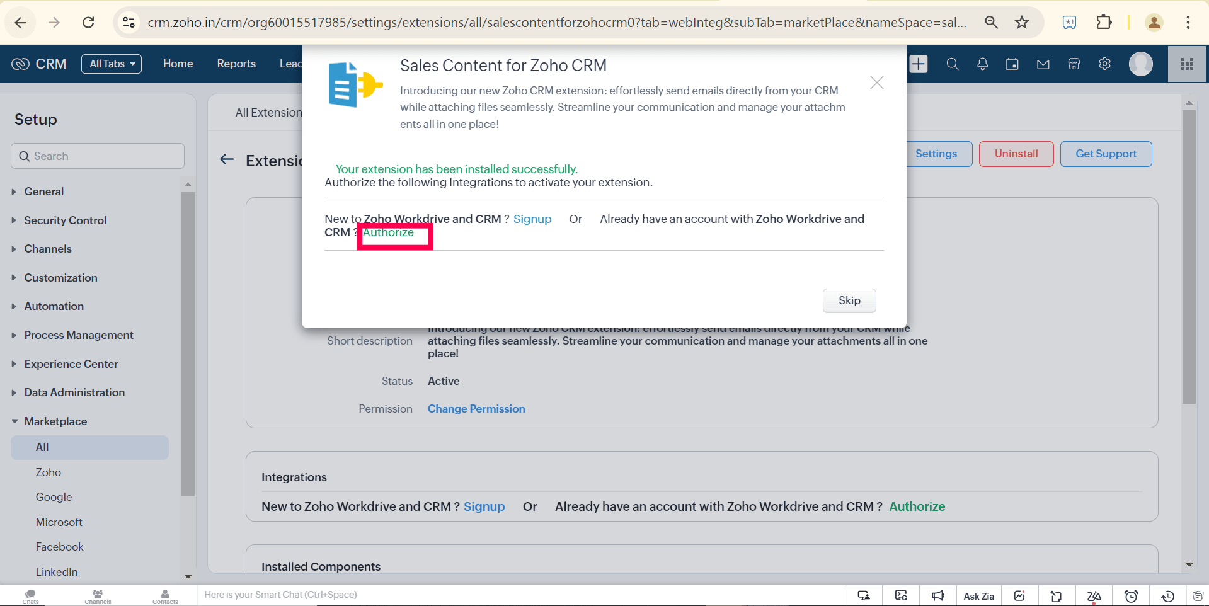Click the announcements megaphone icon

(938, 596)
